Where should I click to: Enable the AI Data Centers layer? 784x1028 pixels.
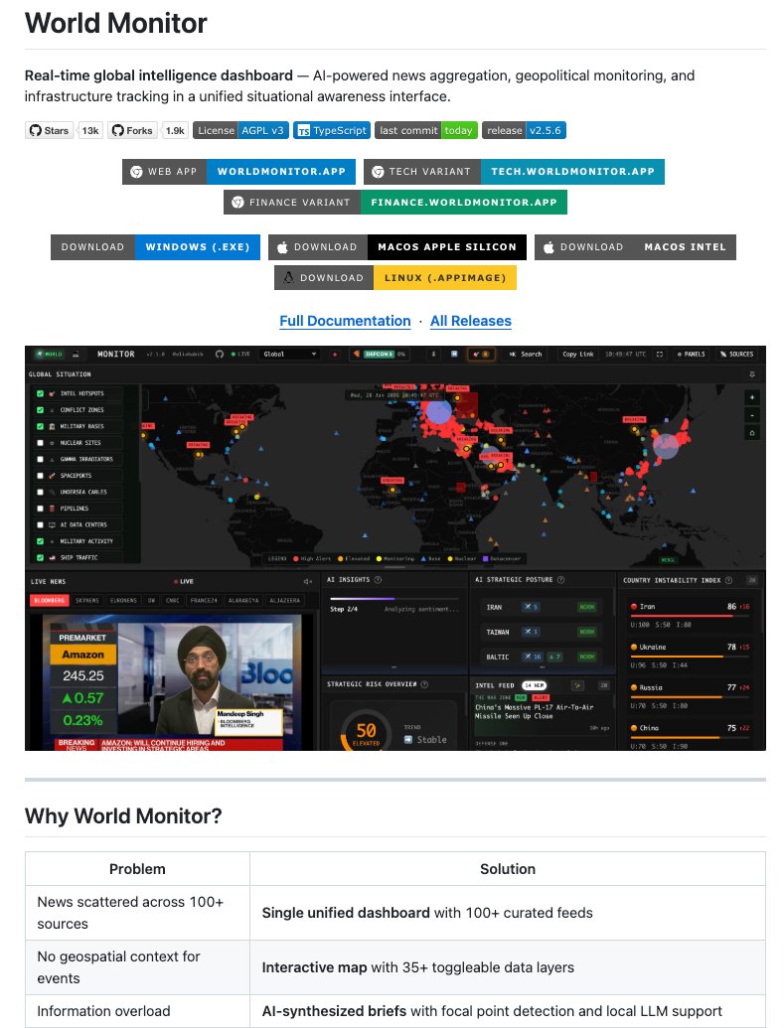[40, 524]
